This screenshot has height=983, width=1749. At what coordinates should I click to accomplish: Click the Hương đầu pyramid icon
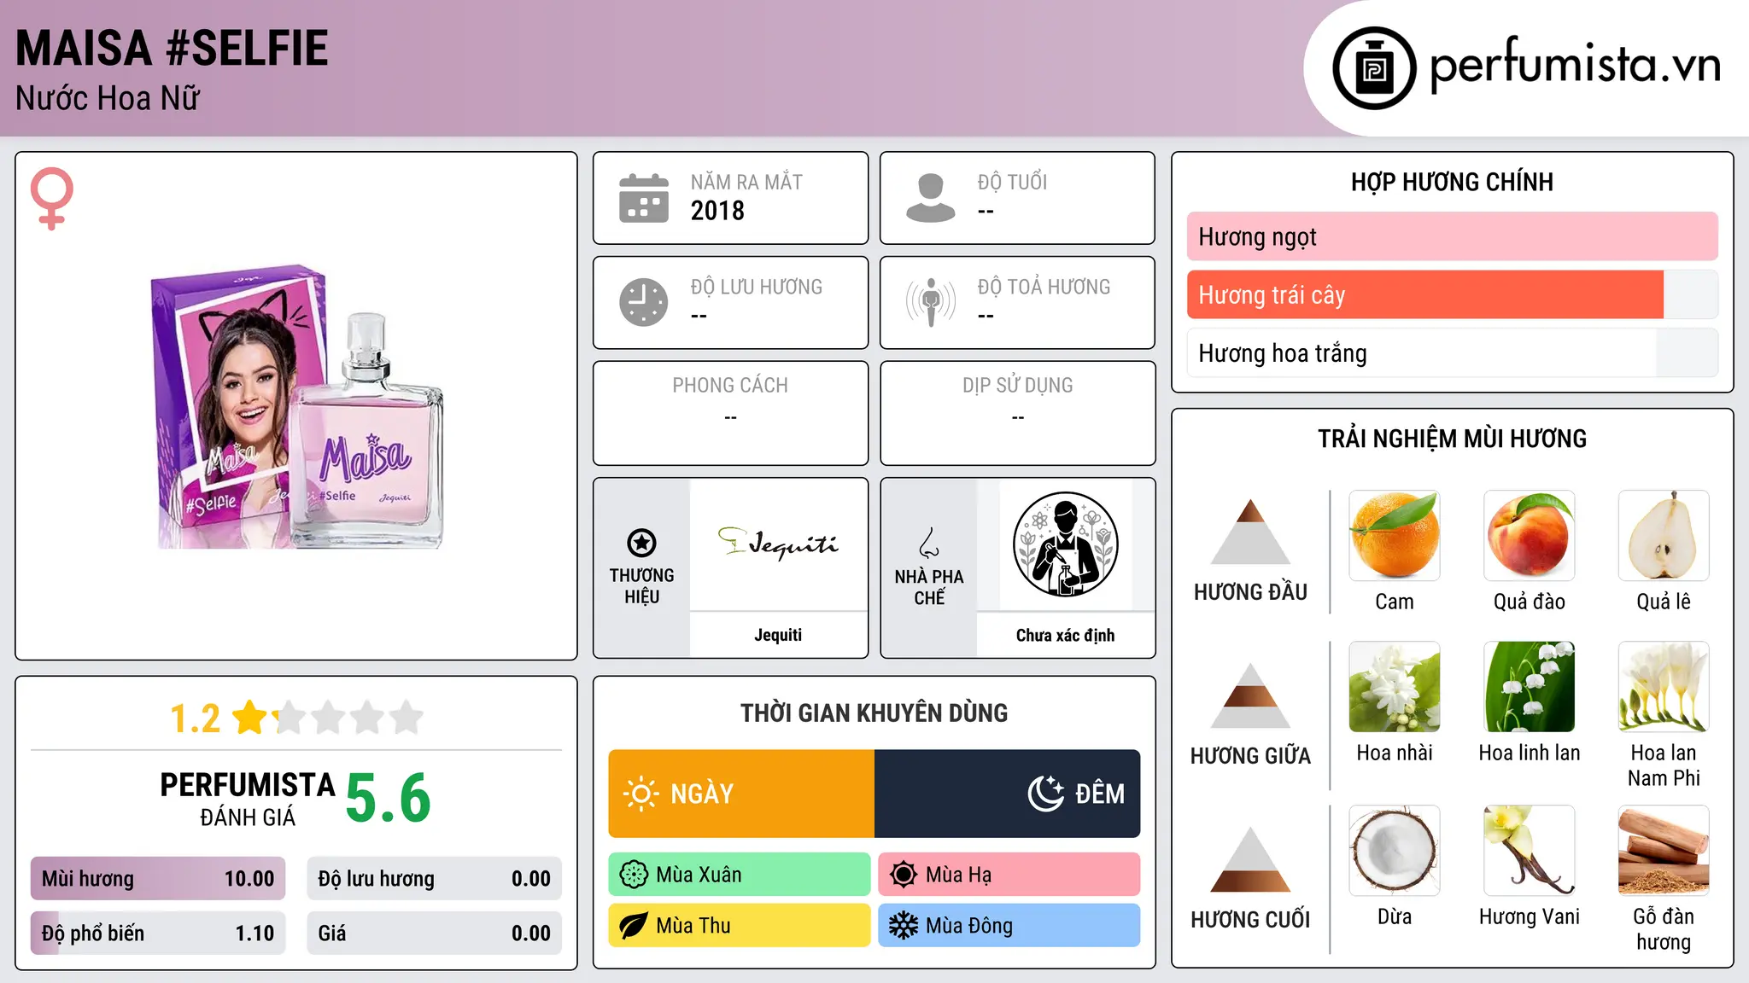point(1250,532)
